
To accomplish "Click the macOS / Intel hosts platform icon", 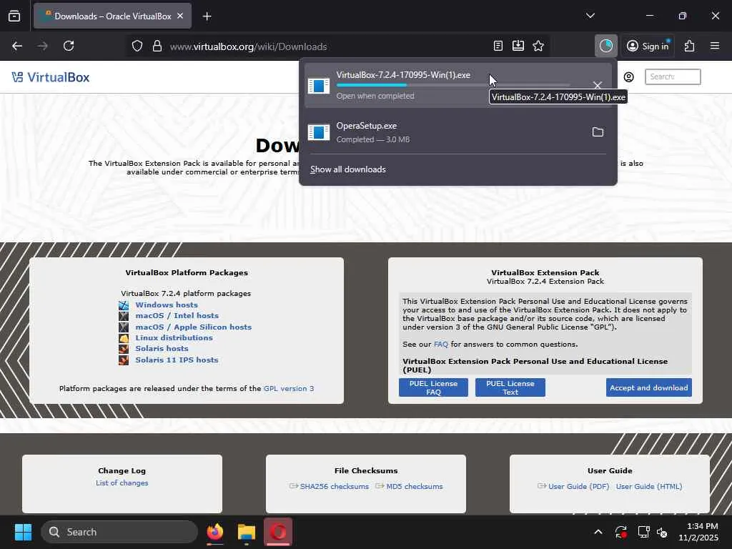I will coord(124,316).
